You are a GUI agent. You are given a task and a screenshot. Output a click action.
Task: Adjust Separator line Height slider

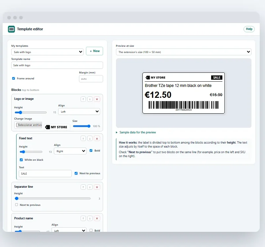pyautogui.click(x=53, y=199)
